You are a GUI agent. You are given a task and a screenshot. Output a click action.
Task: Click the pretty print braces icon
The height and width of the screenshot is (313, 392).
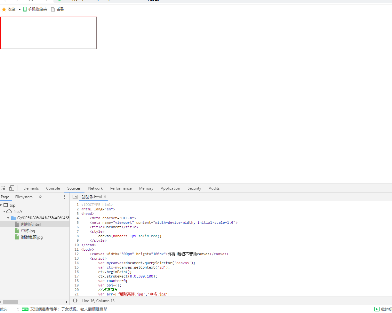click(x=75, y=301)
